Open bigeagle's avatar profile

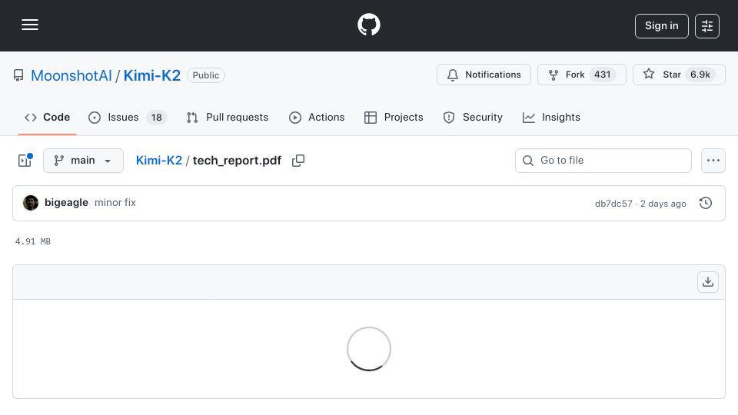click(x=31, y=203)
